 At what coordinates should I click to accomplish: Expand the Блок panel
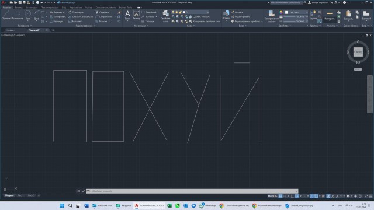point(243,26)
